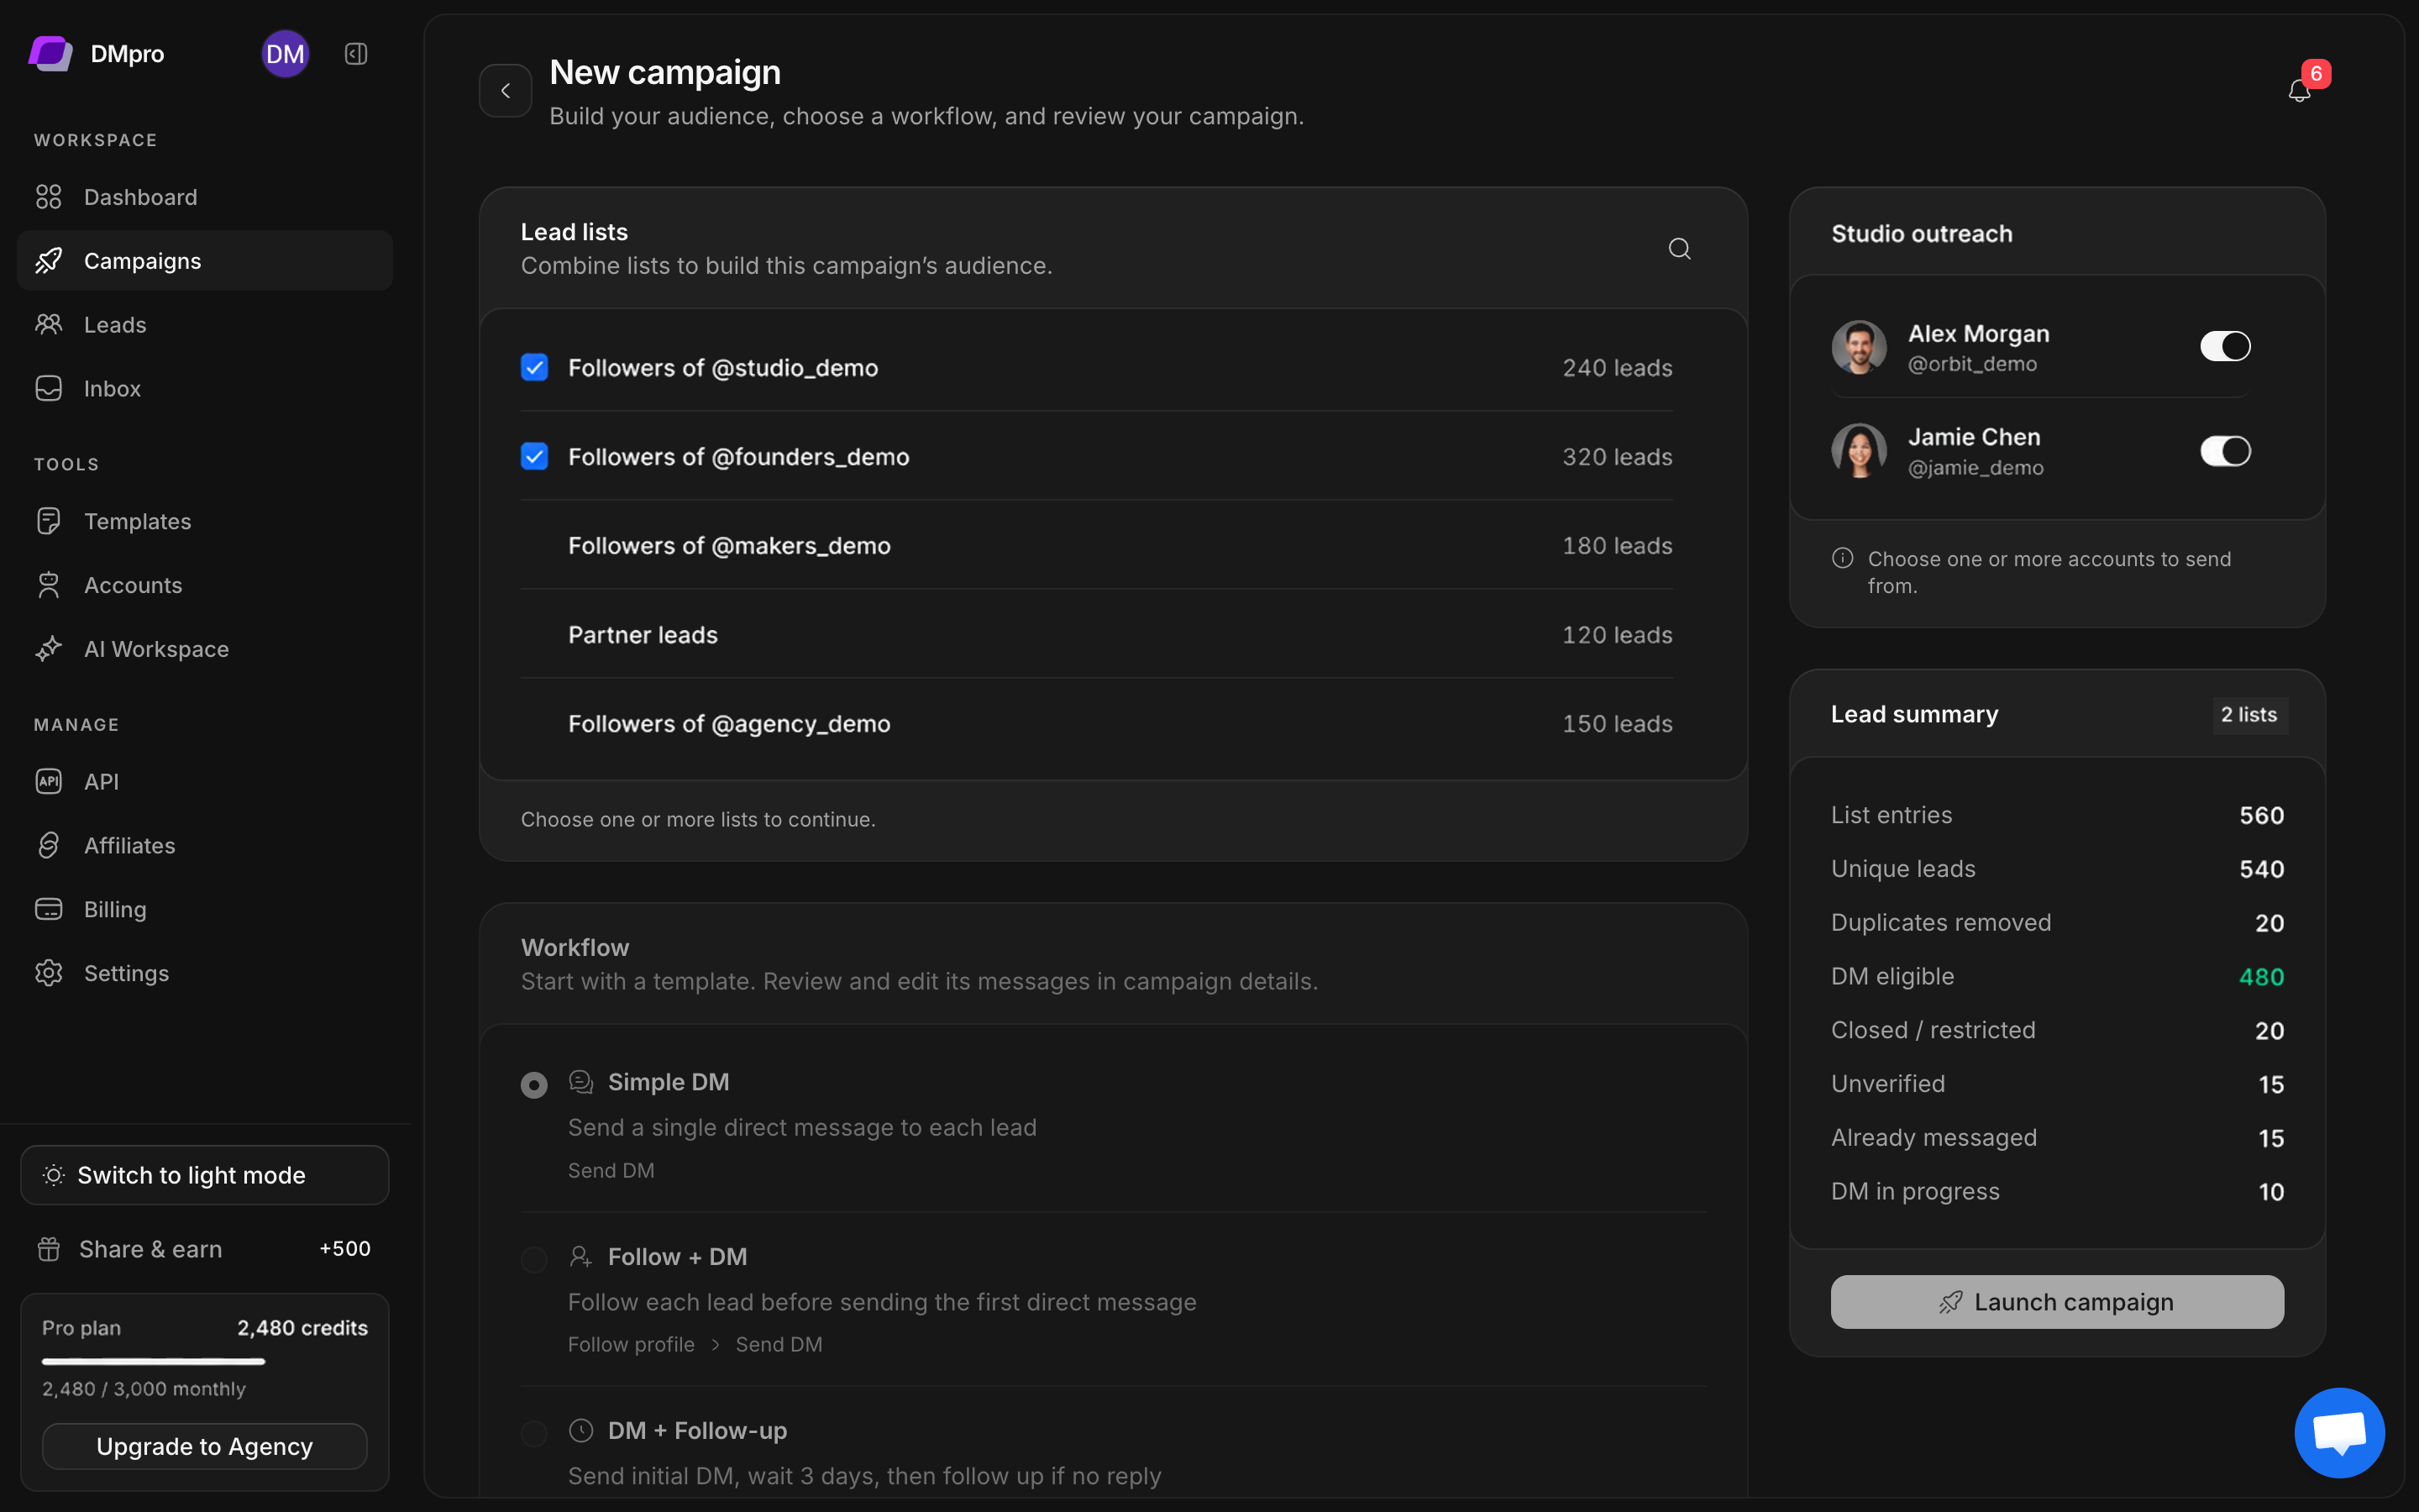This screenshot has width=2419, height=1512.
Task: Click the 2 lists badge
Action: pos(2249,715)
